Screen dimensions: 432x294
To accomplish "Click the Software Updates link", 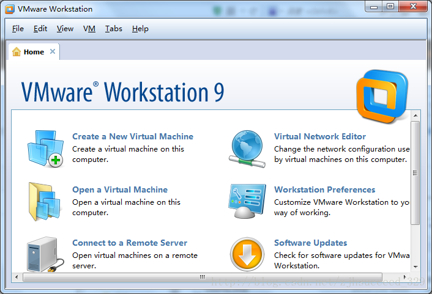I will point(310,243).
